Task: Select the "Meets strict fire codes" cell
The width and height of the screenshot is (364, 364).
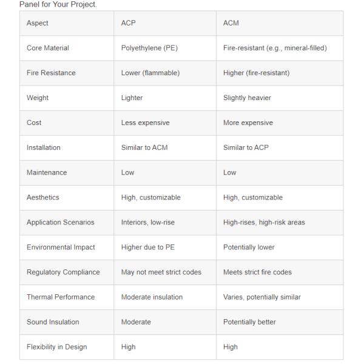Action: pyautogui.click(x=257, y=272)
